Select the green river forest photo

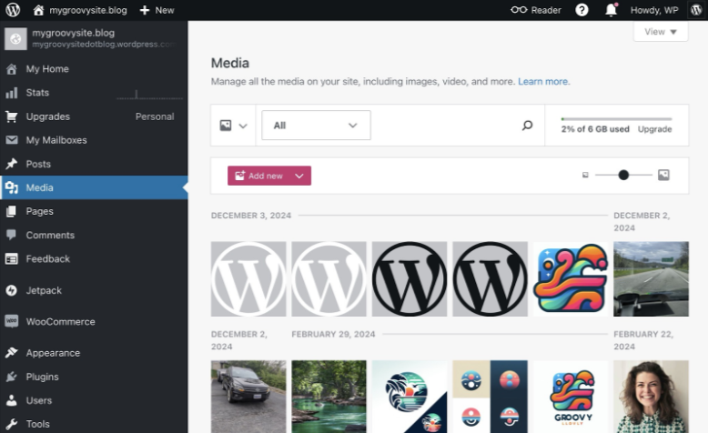coord(329,397)
